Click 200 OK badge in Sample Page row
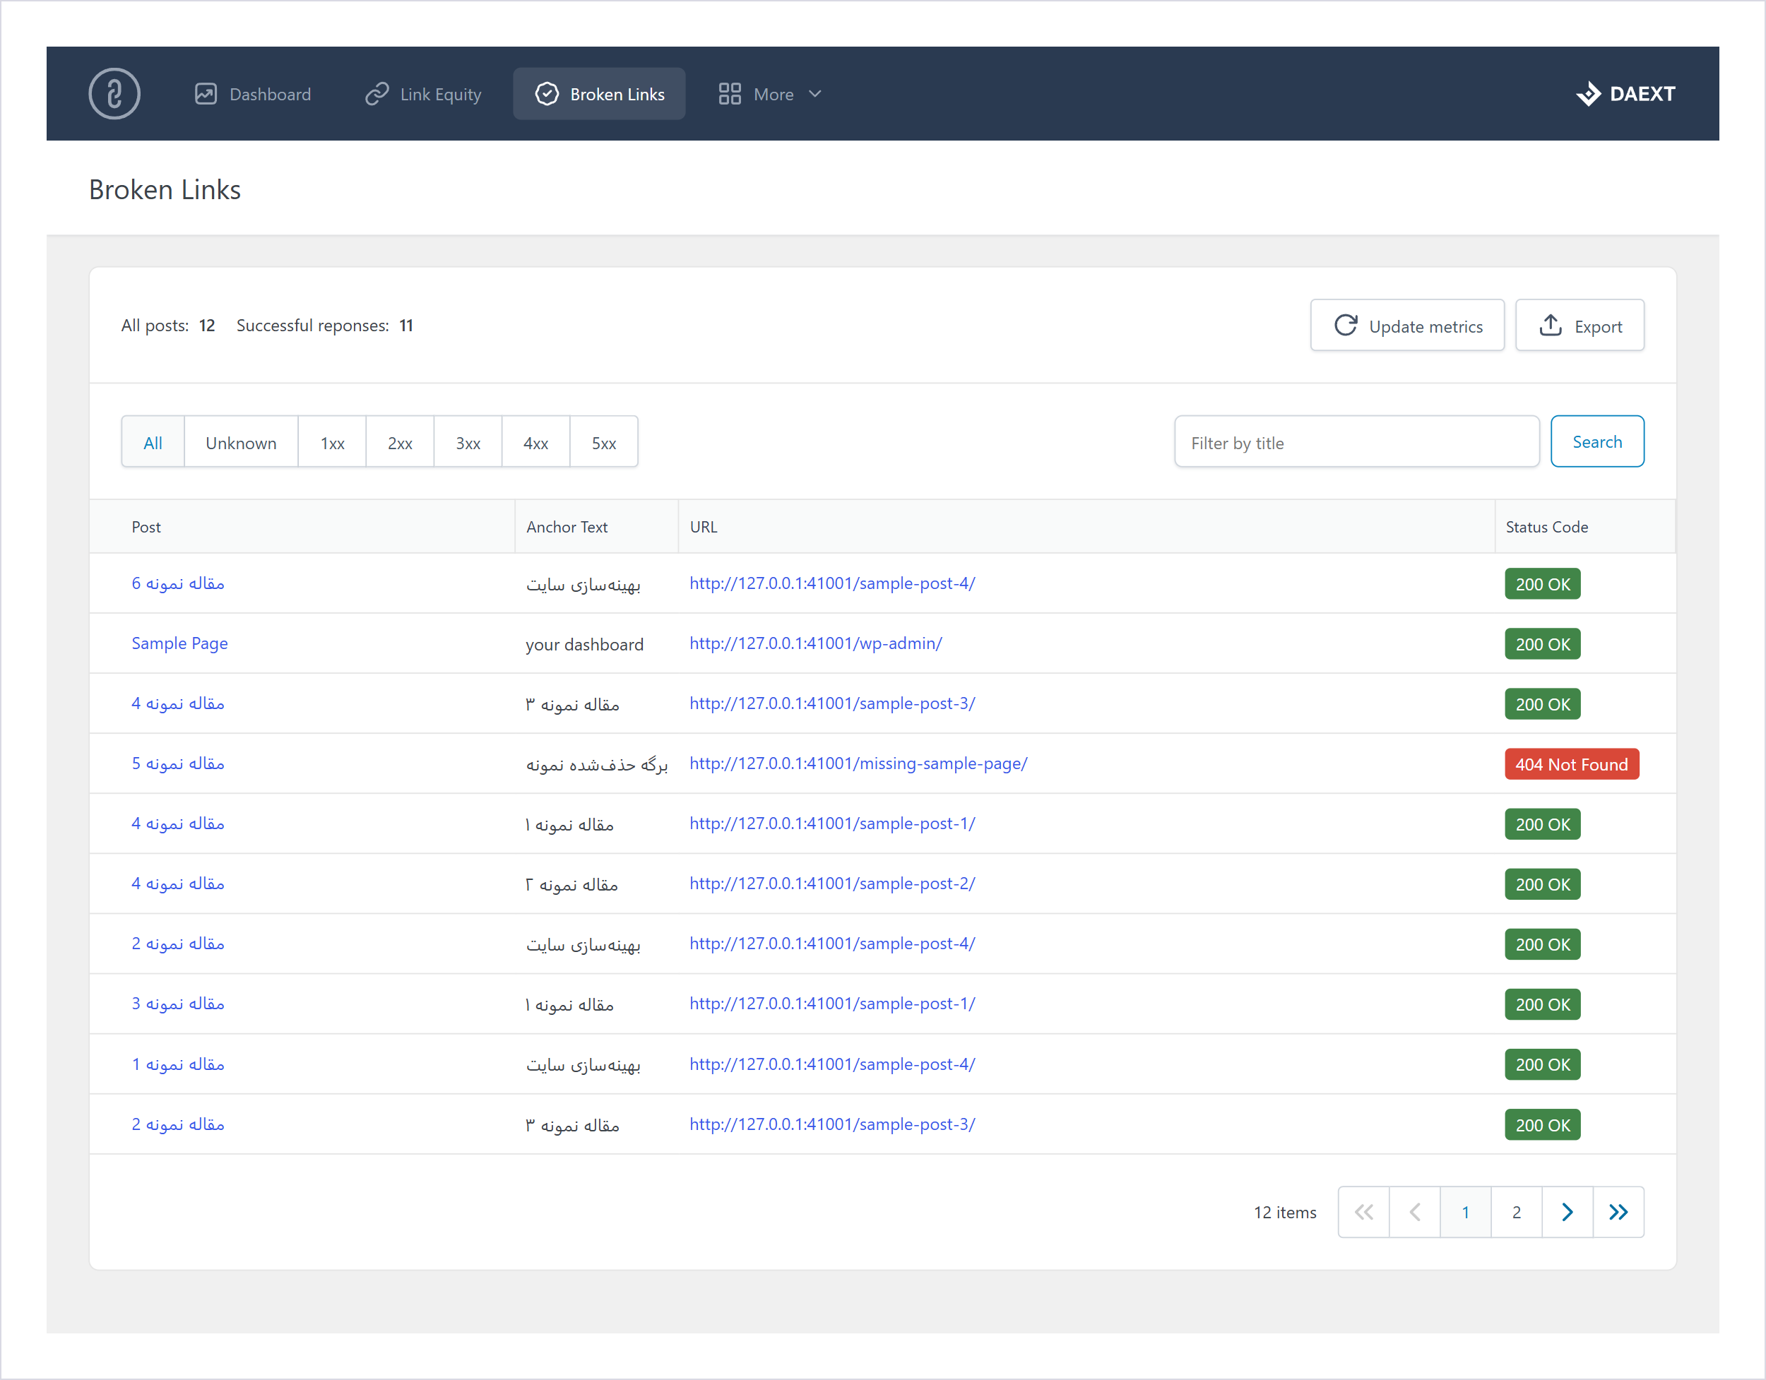1766x1380 pixels. coord(1543,644)
